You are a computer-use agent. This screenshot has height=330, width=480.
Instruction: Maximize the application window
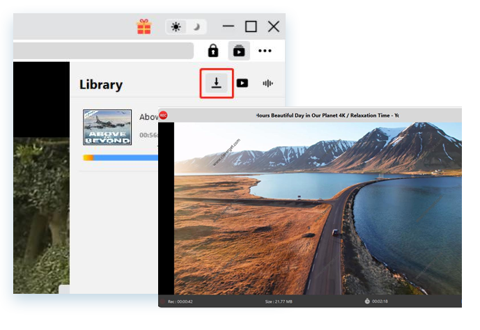click(251, 26)
